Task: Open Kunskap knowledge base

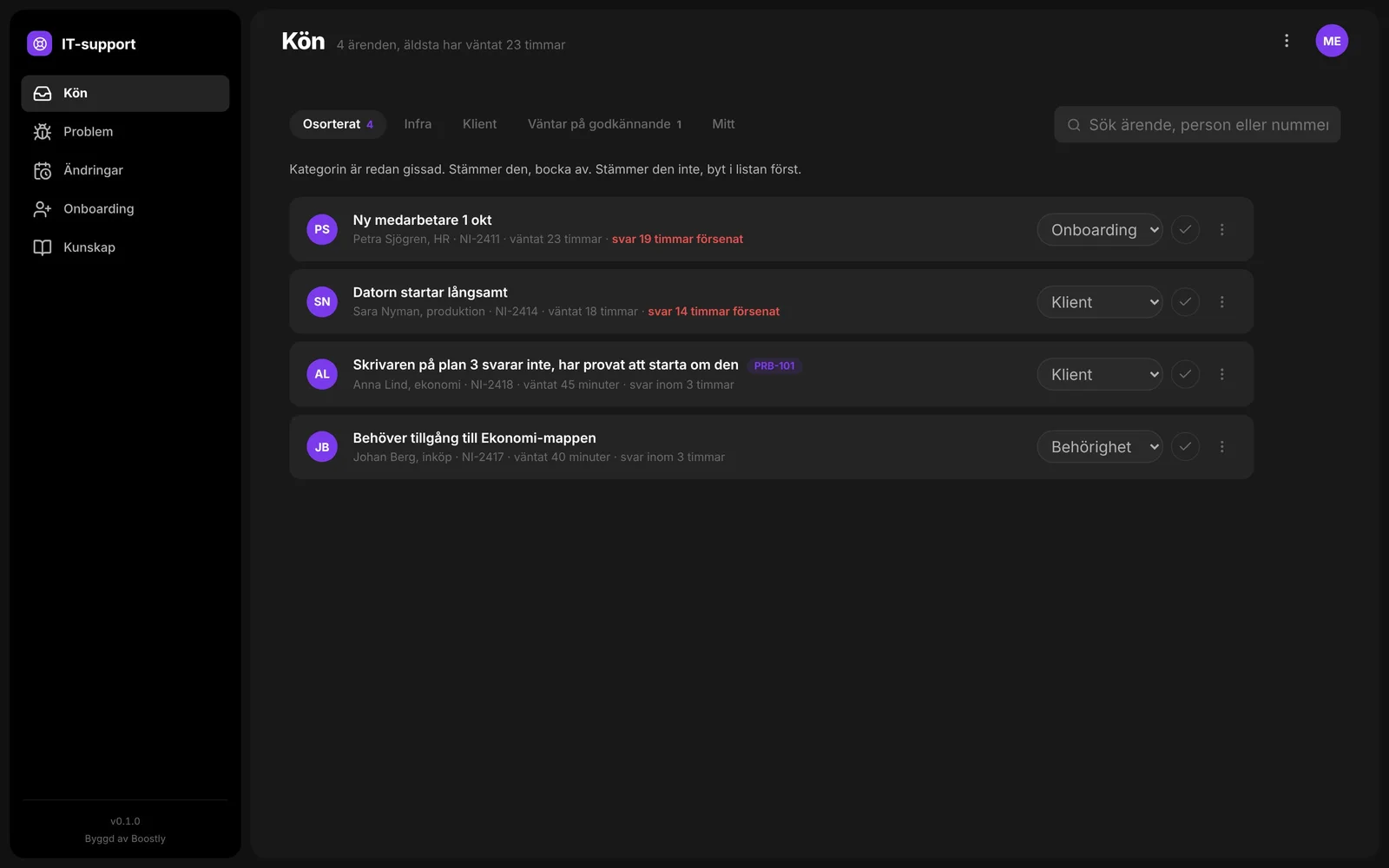Action: click(125, 247)
